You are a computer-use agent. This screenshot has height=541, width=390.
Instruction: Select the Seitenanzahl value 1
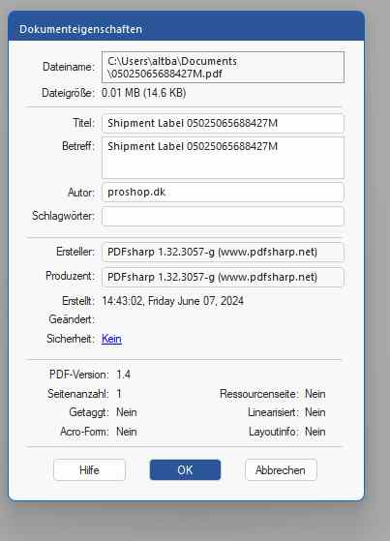(119, 394)
